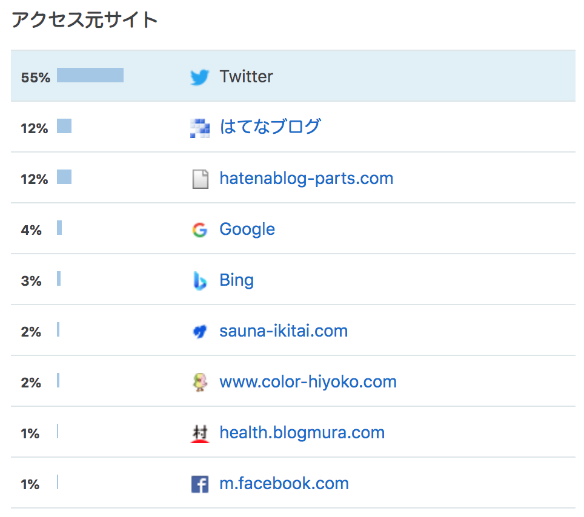The height and width of the screenshot is (517, 584).
Task: Click the アクセス元サイト heading
Action: pyautogui.click(x=85, y=20)
